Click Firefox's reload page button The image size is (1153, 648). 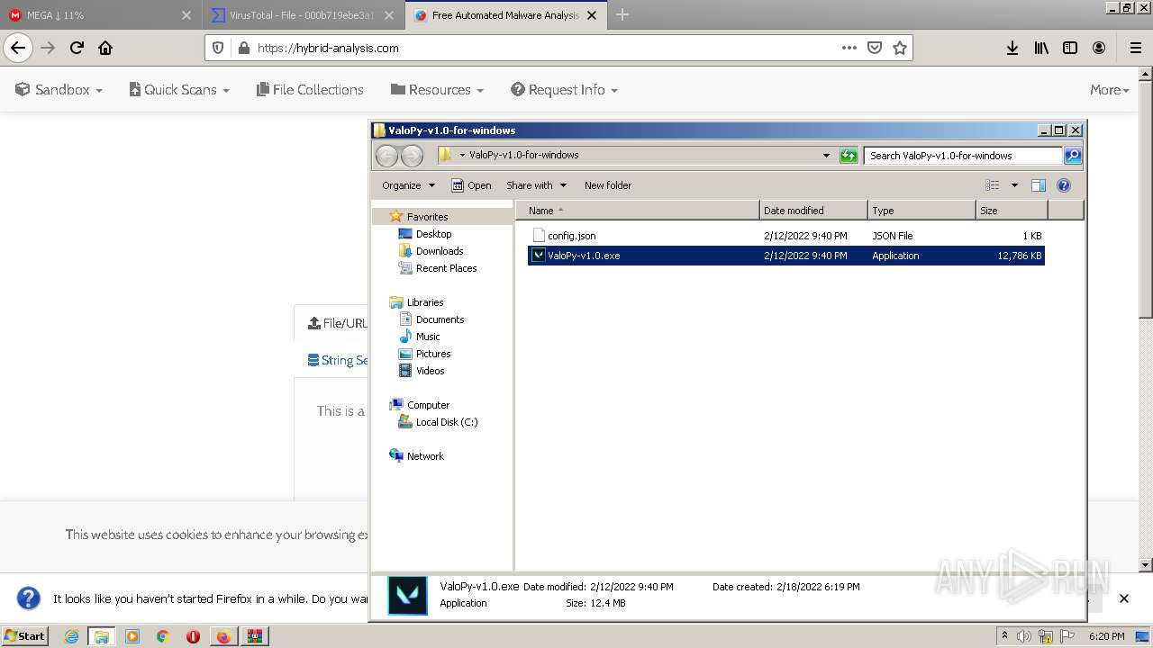pyautogui.click(x=77, y=49)
